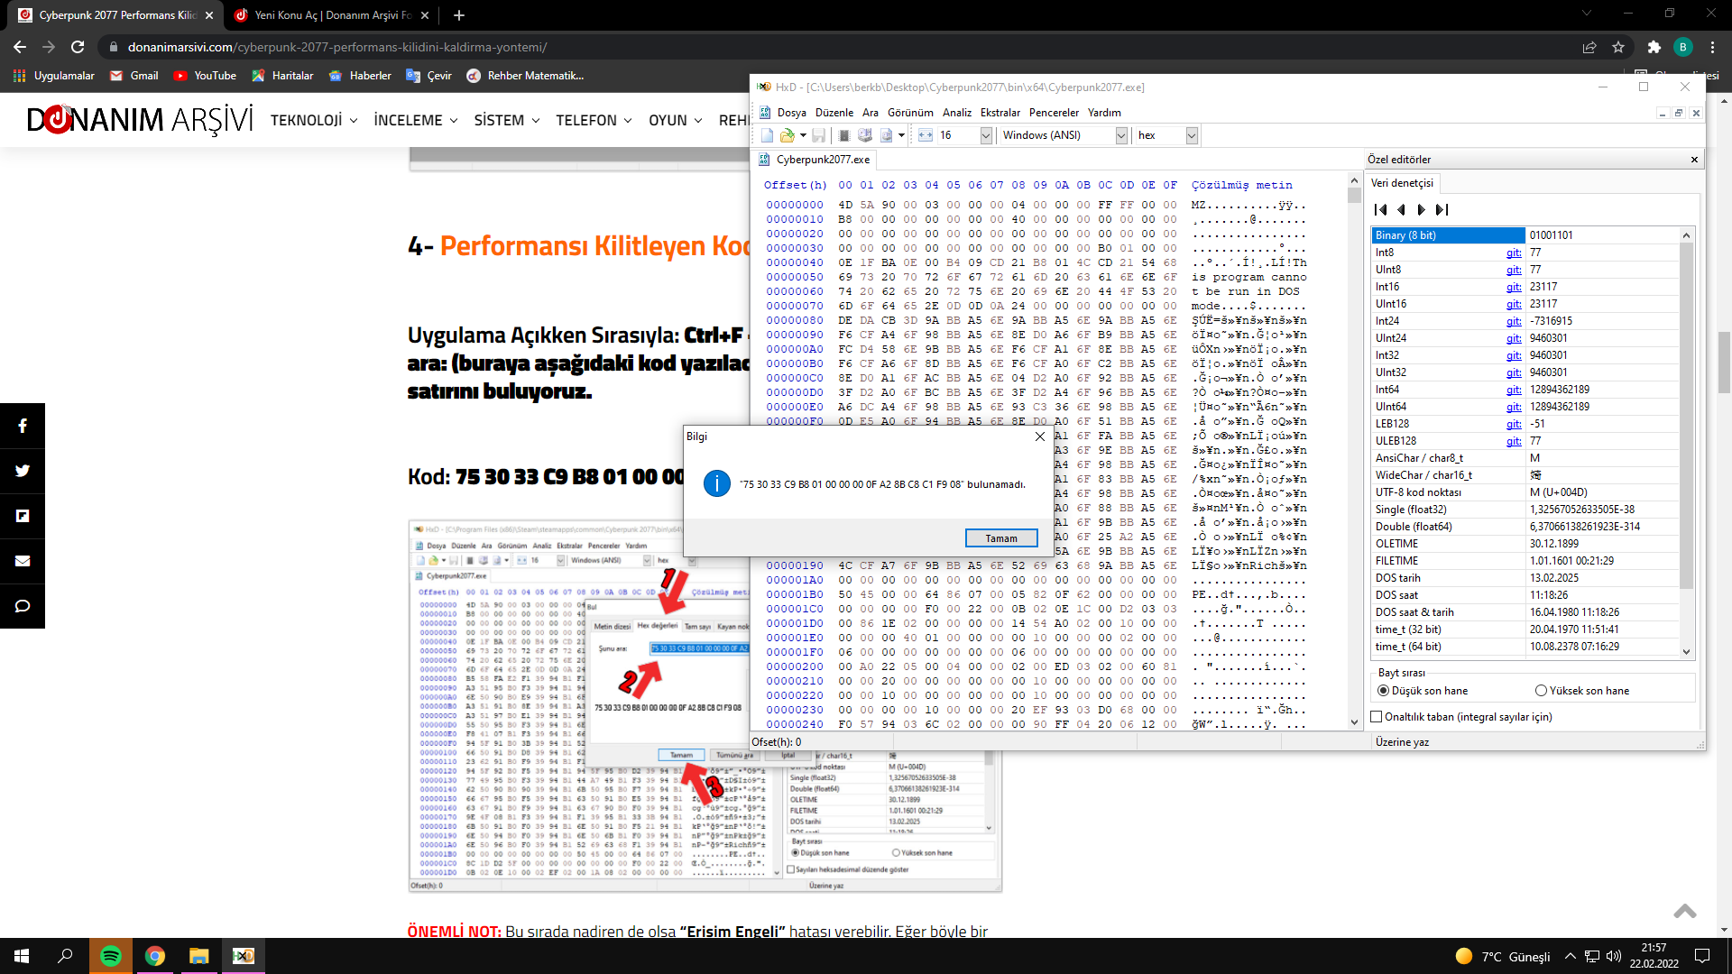
Task: Enable Onaltılık taban checkbox
Action: pos(1377,717)
